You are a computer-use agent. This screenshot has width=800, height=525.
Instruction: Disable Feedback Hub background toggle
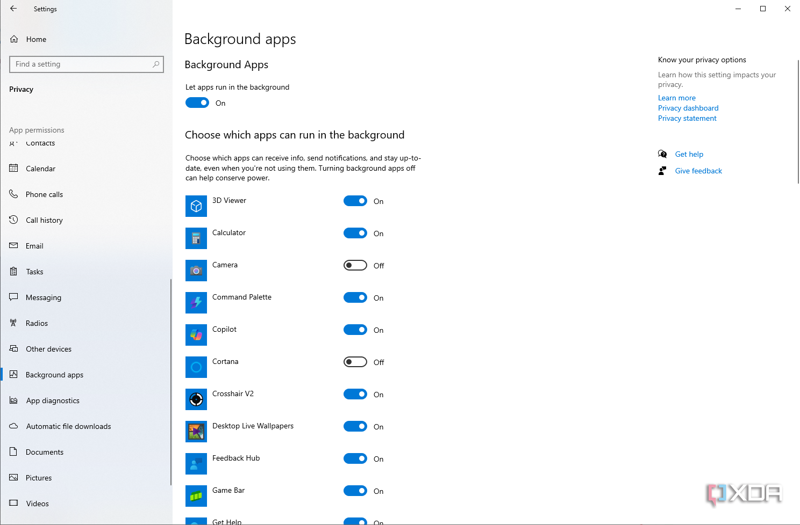point(355,458)
